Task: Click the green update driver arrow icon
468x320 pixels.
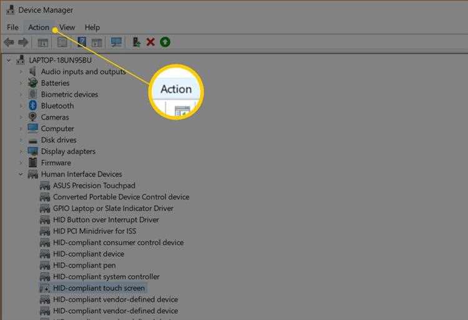Action: pyautogui.click(x=165, y=42)
